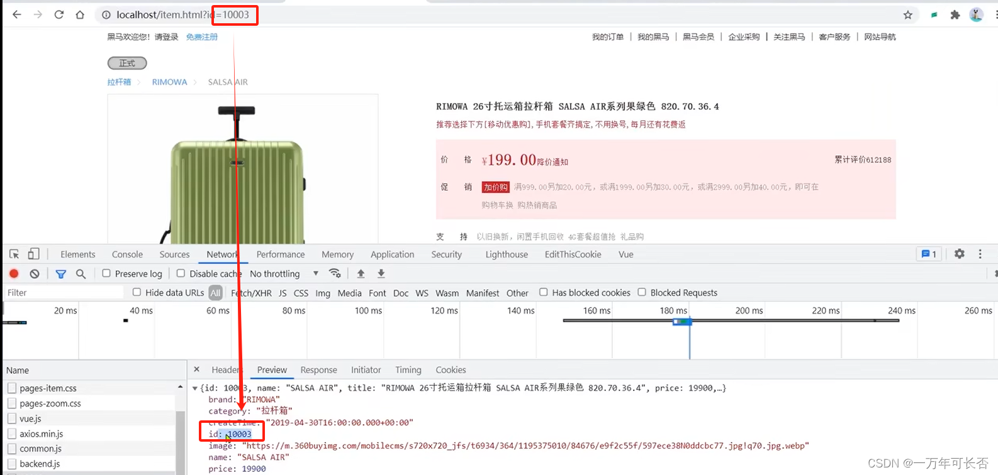This screenshot has width=998, height=475.
Task: Switch to Console DevTools tab
Action: (x=127, y=254)
